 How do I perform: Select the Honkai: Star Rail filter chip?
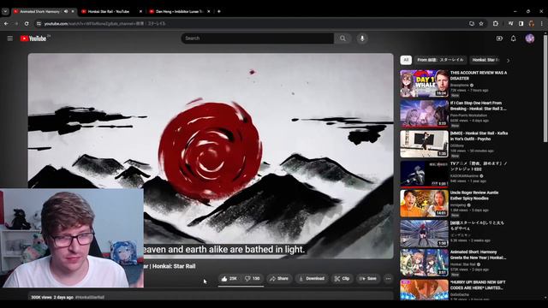tap(486, 60)
